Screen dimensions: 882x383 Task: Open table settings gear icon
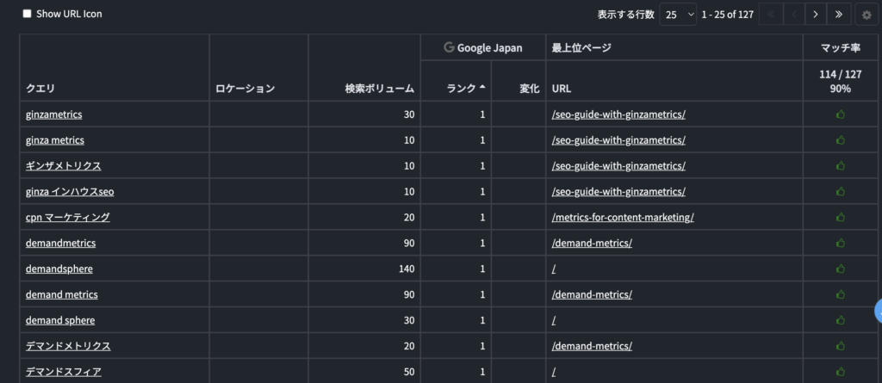(x=866, y=14)
